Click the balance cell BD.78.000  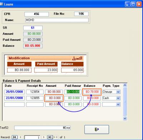click(92, 92)
